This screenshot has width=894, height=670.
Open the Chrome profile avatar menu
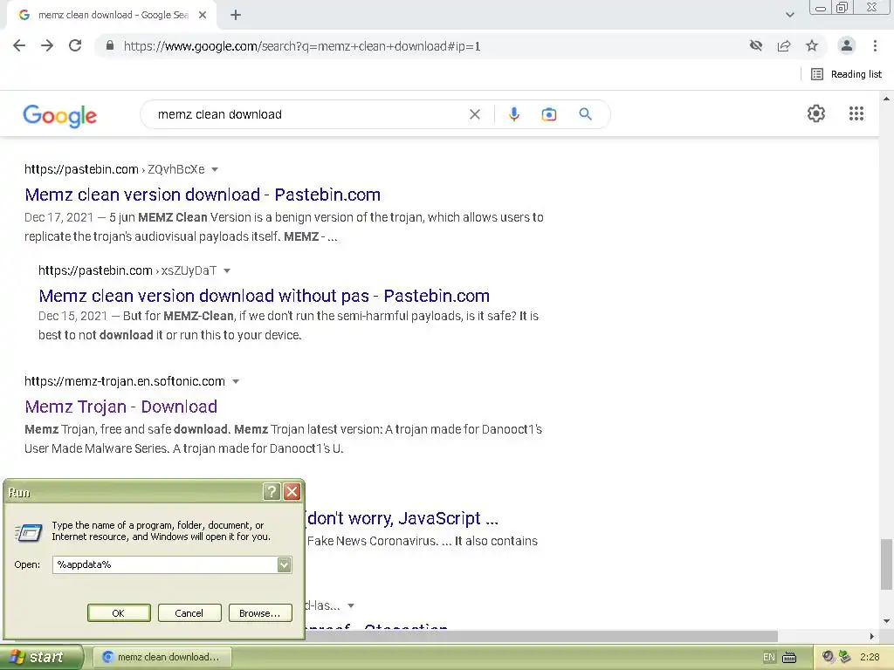point(847,45)
